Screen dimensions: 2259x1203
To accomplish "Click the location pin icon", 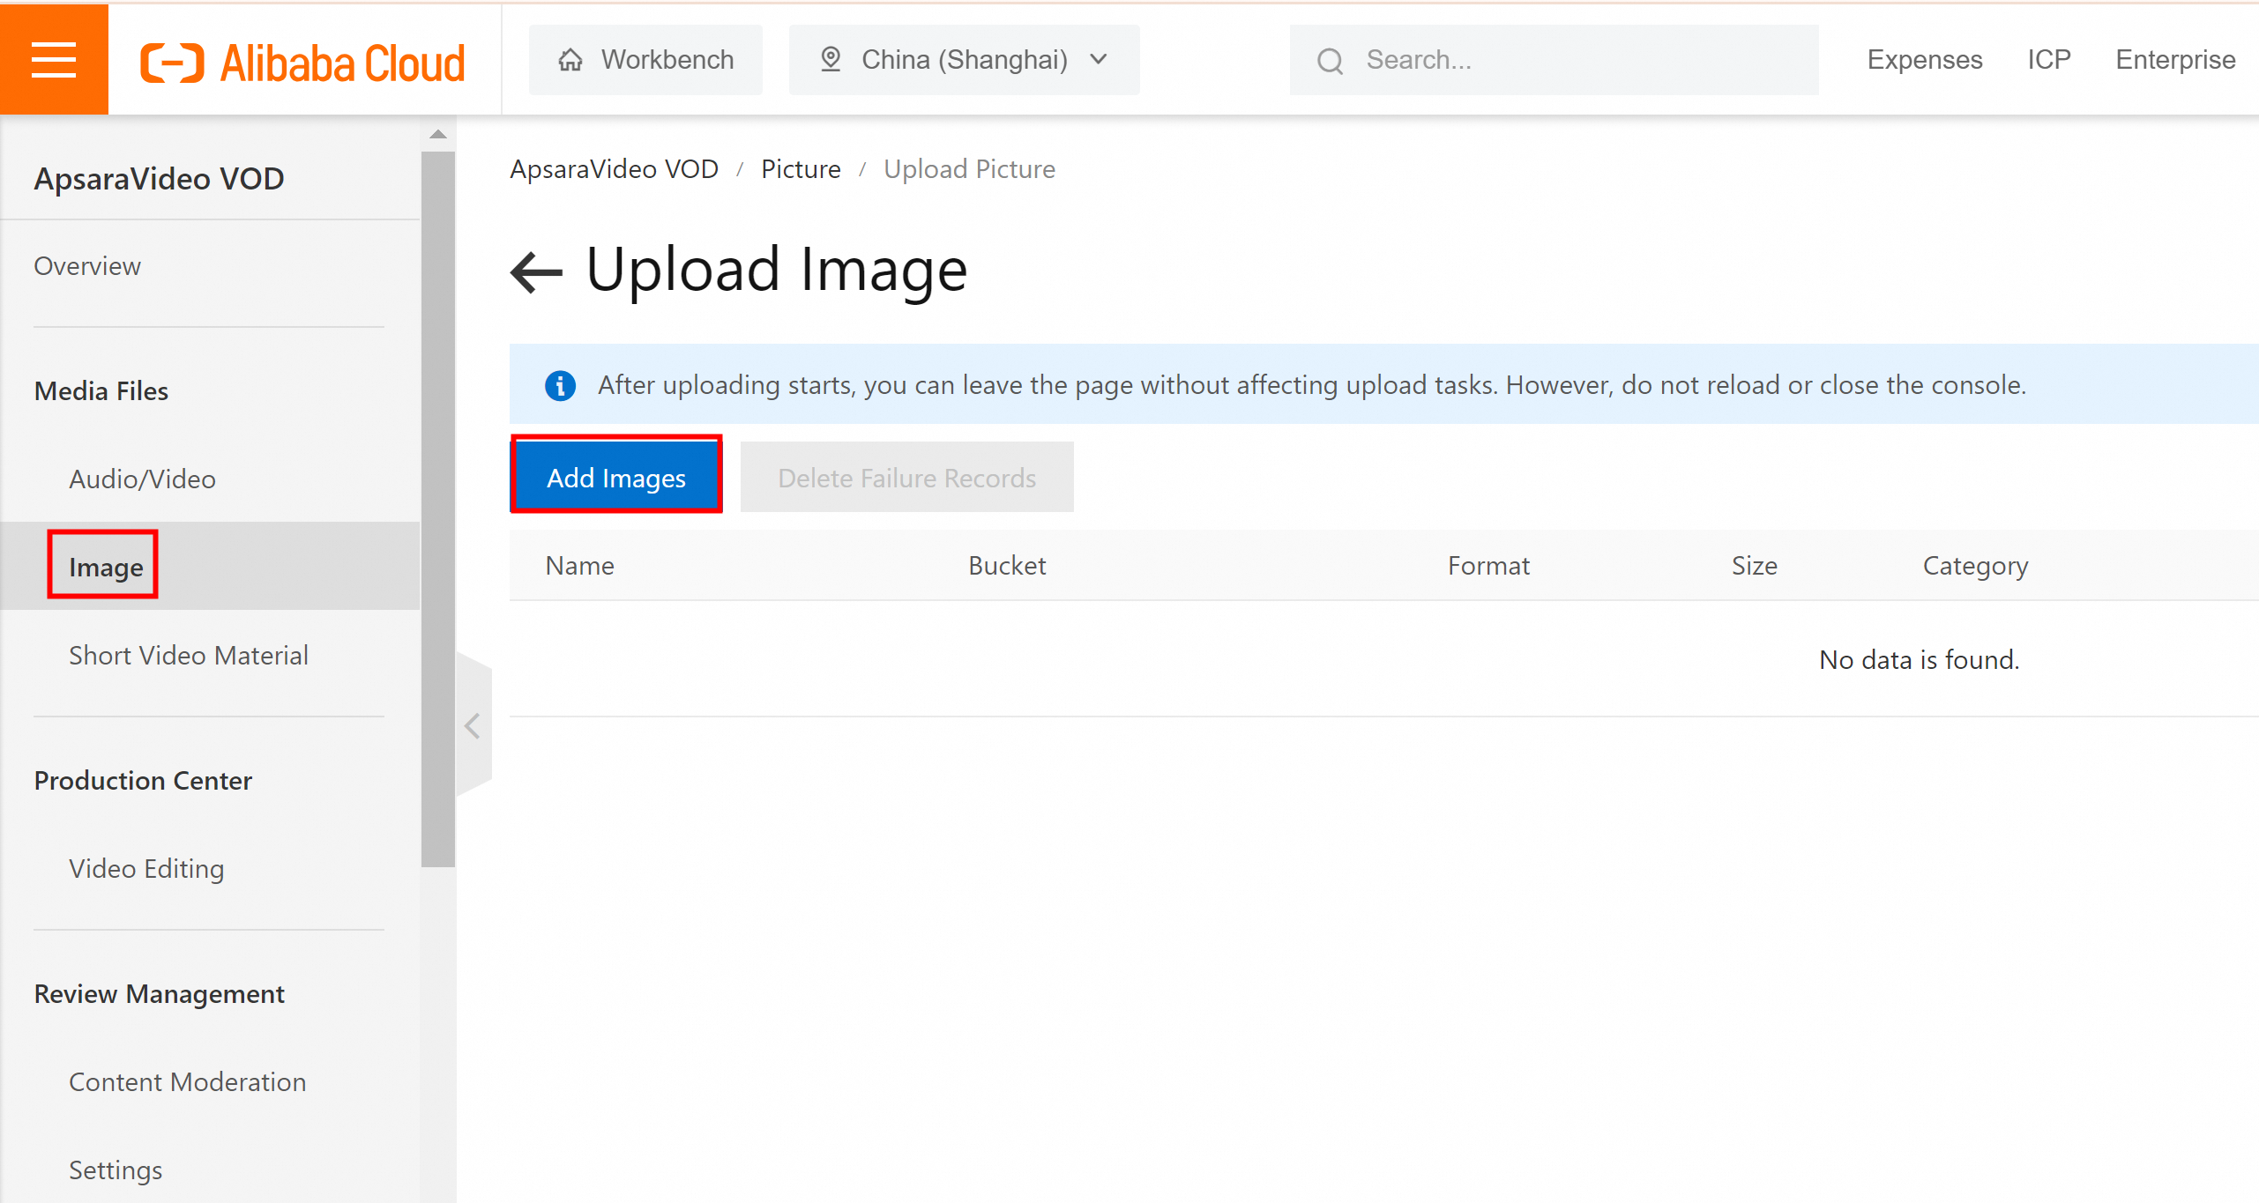I will point(830,59).
